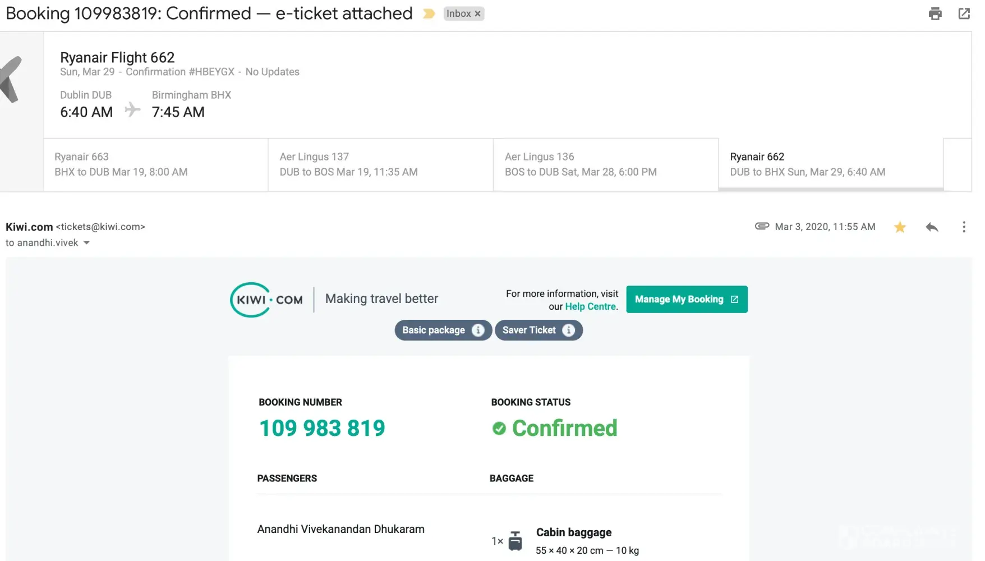Click the Manage My Booking button
The image size is (985, 561).
coord(687,300)
